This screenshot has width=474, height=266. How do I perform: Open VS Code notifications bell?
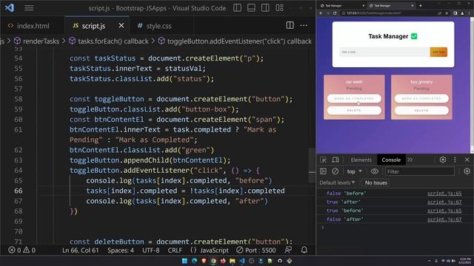(304, 250)
